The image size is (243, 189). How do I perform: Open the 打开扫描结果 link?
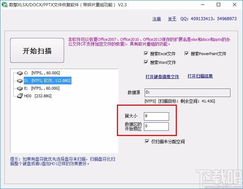200,76
